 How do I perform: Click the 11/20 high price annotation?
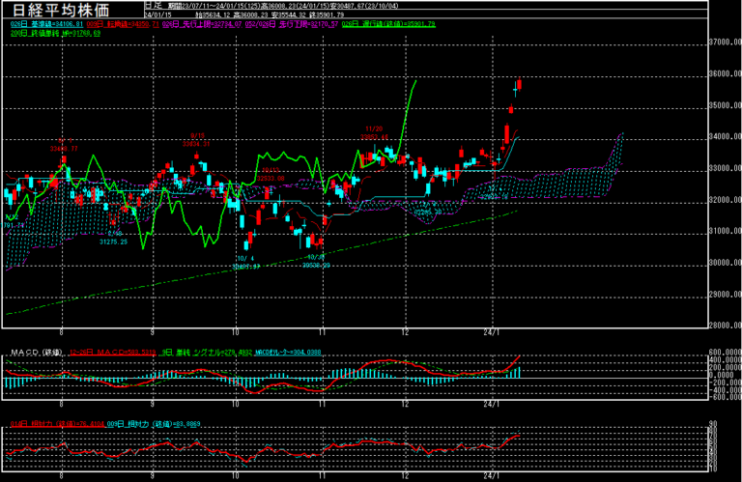pos(374,133)
